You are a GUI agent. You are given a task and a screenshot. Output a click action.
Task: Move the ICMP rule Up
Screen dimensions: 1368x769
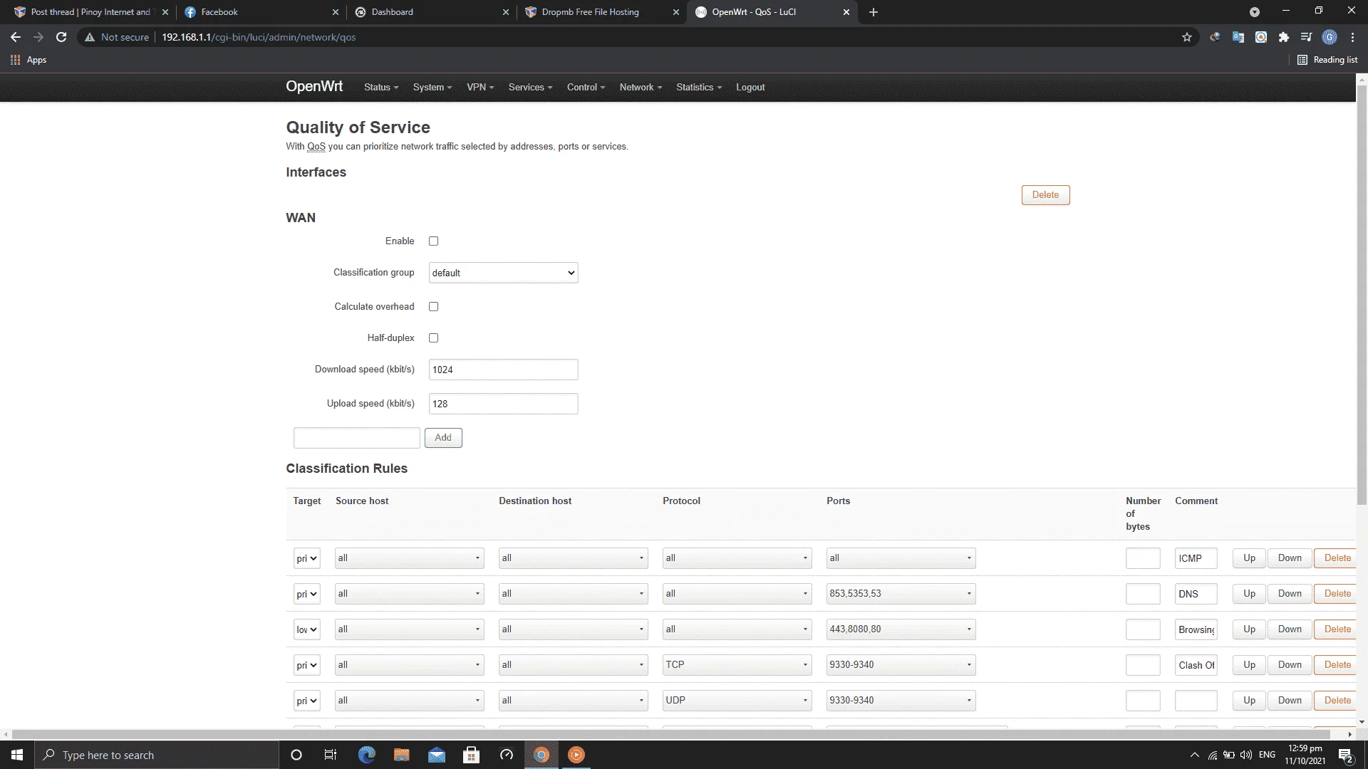(1249, 558)
